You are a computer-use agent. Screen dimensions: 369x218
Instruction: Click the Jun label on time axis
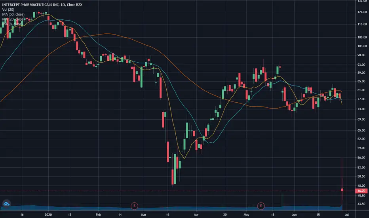pos(294,214)
